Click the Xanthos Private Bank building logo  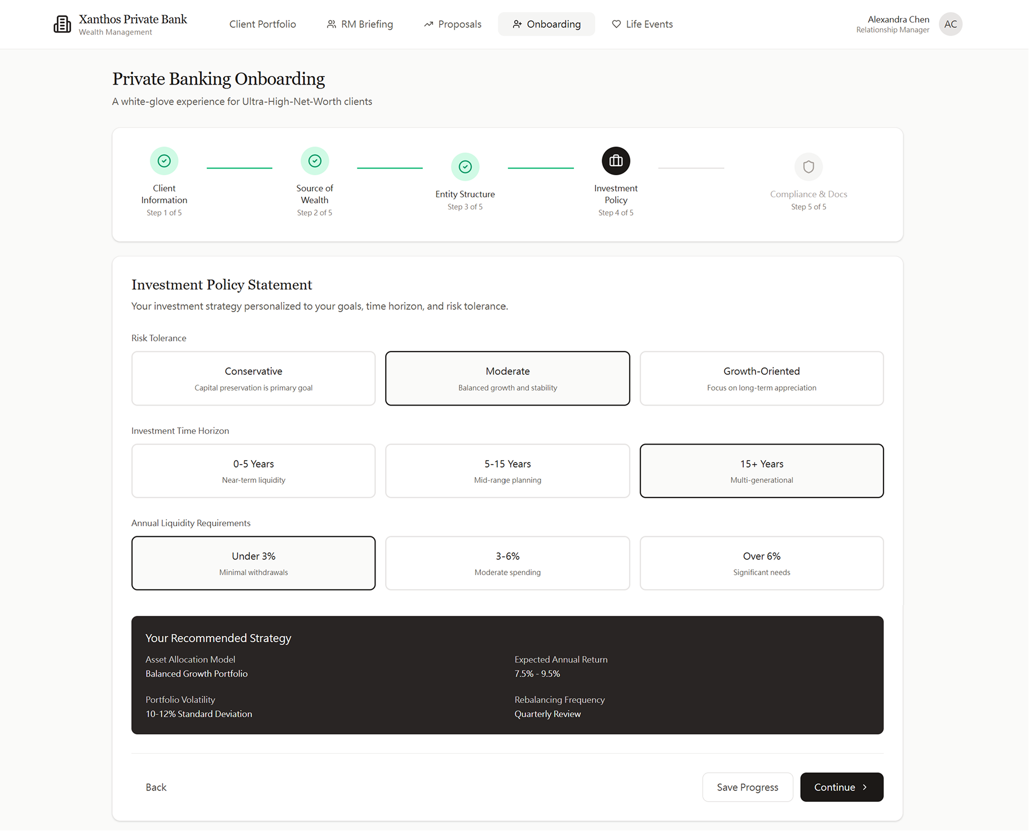(x=62, y=24)
